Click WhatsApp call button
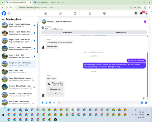152x122 pixels. (55, 89)
